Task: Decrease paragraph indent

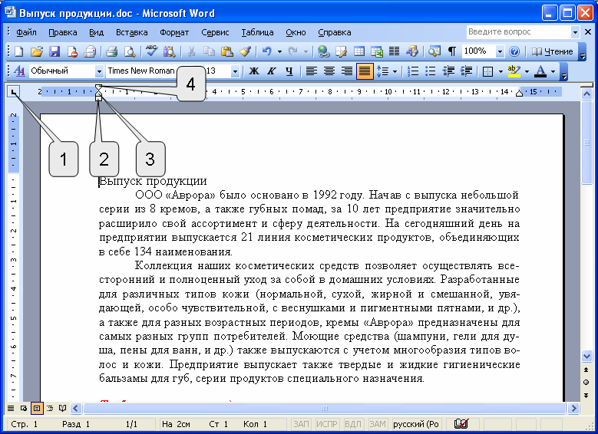Action: (448, 71)
